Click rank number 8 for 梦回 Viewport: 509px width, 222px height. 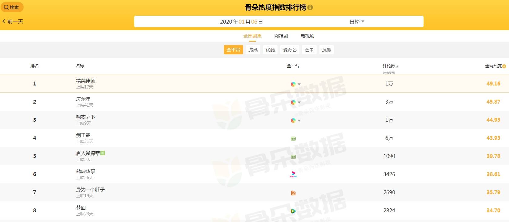pyautogui.click(x=35, y=211)
